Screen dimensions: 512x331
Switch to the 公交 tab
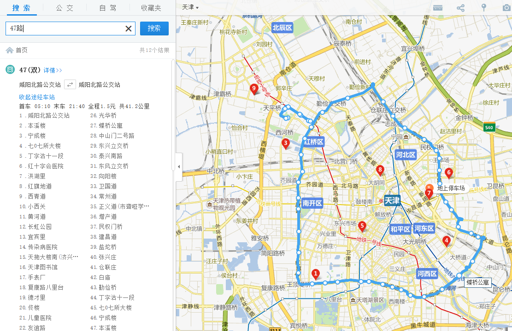tap(65, 8)
